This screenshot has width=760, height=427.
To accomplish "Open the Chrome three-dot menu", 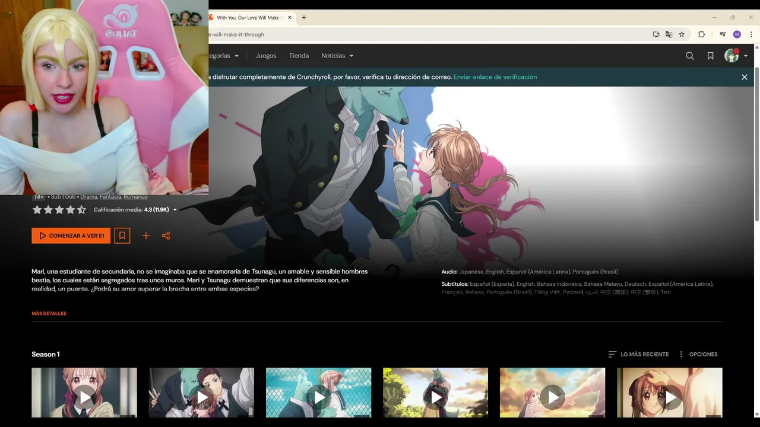I will click(751, 34).
